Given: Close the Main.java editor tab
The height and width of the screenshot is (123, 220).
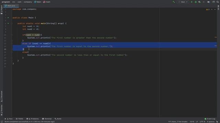Looking at the screenshot, I should tap(17, 6).
